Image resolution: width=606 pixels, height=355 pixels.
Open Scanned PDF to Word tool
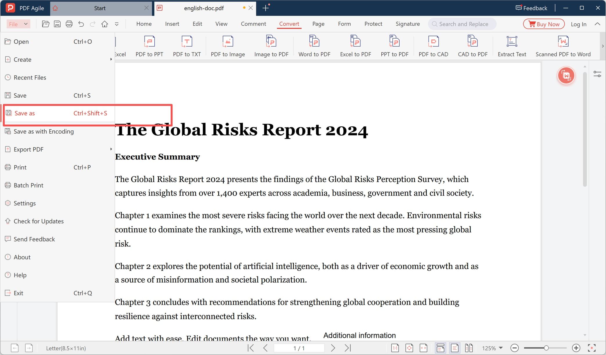(x=563, y=46)
